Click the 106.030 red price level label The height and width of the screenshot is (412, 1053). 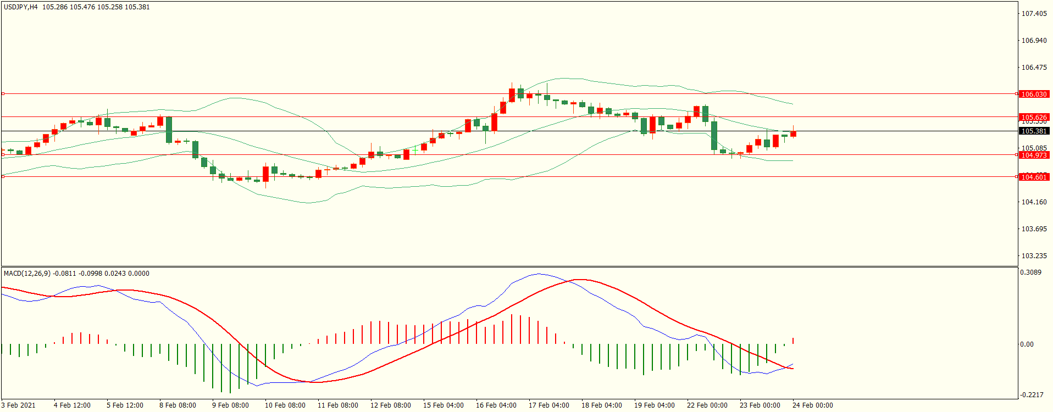(1034, 94)
